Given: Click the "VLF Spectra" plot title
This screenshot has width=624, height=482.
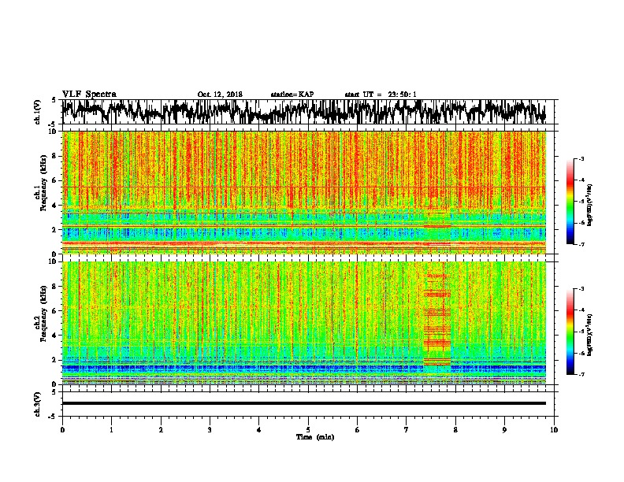Looking at the screenshot, I should click(89, 95).
